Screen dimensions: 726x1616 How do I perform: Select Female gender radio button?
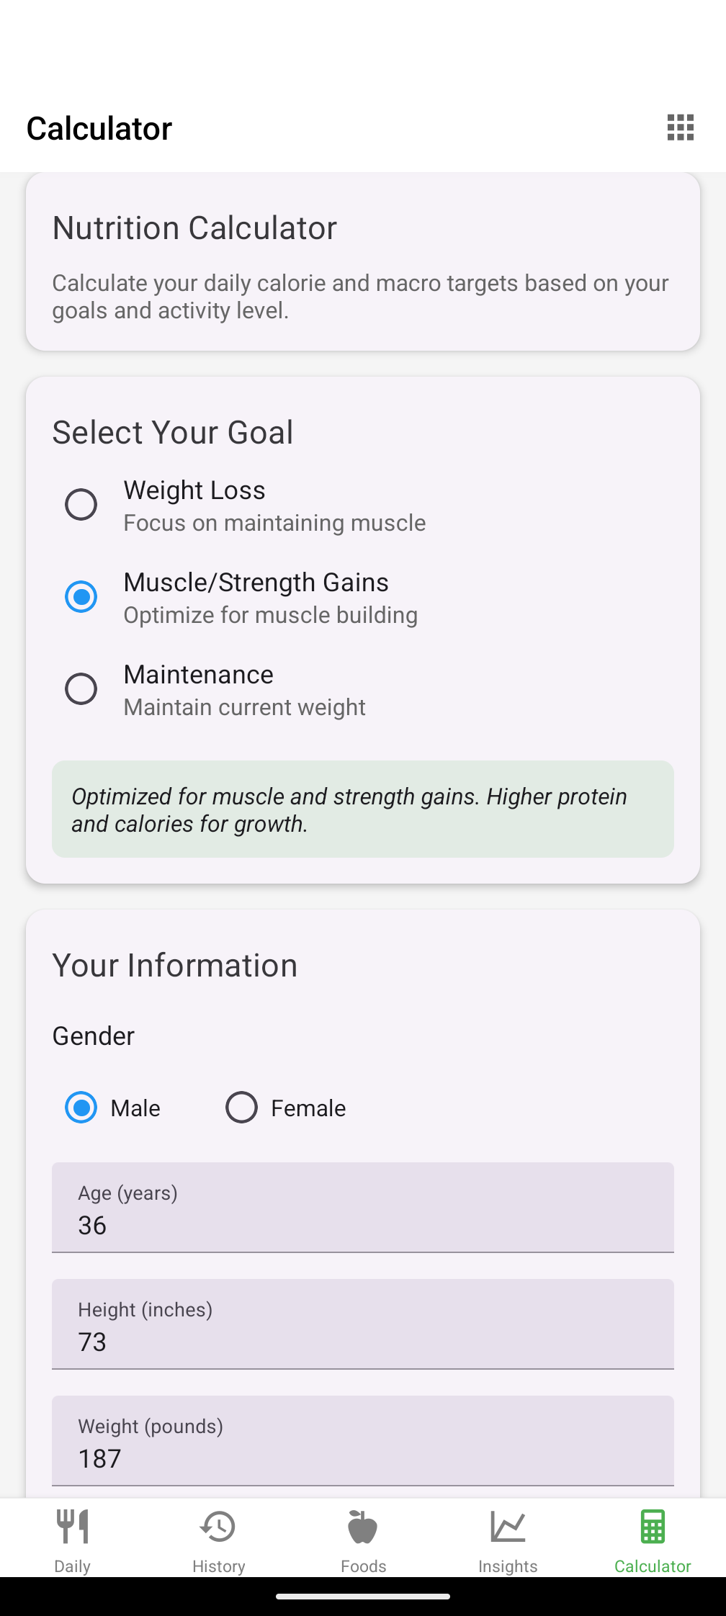pos(241,1108)
